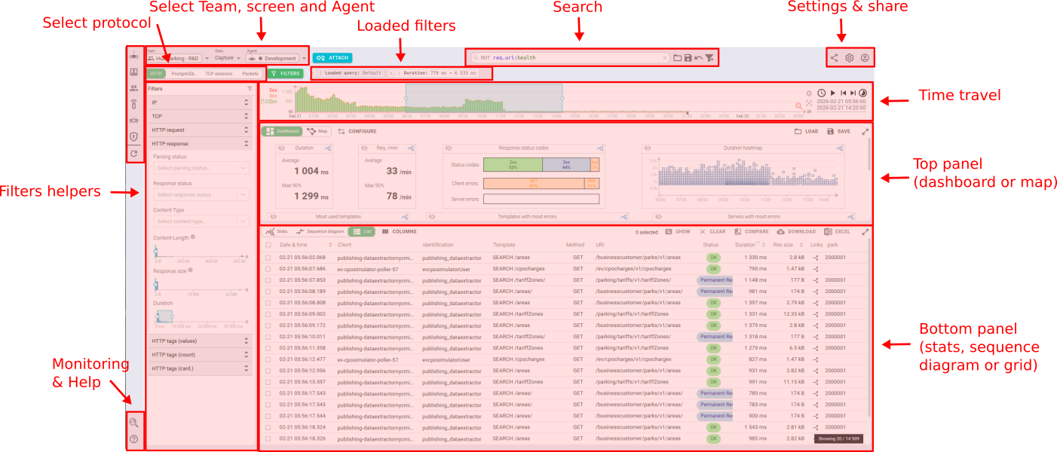Switch to the PostgreSQL protocol tab
Image resolution: width=1057 pixels, height=452 pixels.
click(x=182, y=74)
